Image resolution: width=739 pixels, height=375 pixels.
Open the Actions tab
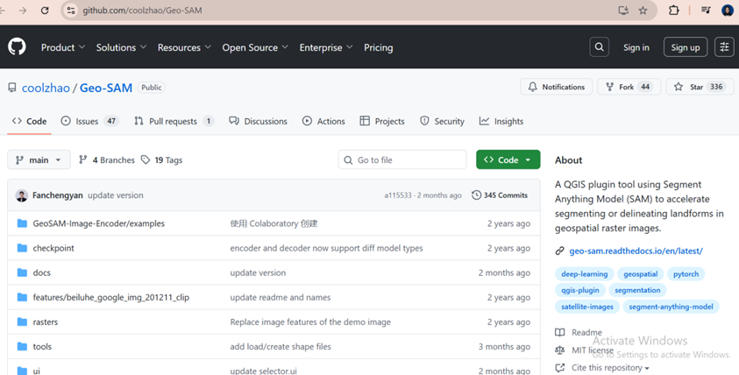(323, 121)
